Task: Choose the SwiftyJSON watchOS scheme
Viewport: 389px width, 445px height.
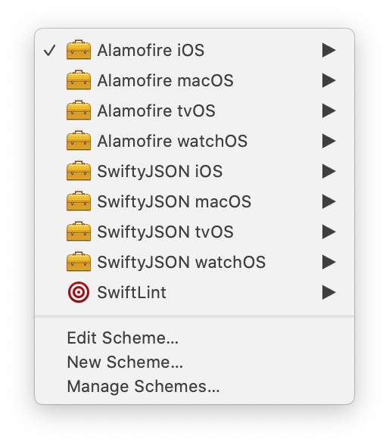Action: [194, 262]
